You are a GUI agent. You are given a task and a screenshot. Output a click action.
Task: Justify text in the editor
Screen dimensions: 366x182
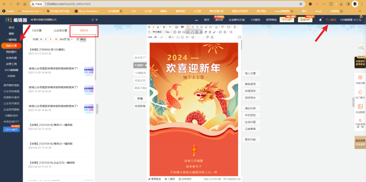pyautogui.click(x=202, y=27)
